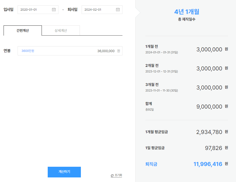Click the 입사일 label
The height and width of the screenshot is (182, 236).
[x=9, y=9]
